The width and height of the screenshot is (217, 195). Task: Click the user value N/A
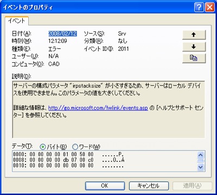pyautogui.click(x=54, y=56)
